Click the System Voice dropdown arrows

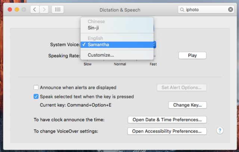pyautogui.click(x=154, y=45)
